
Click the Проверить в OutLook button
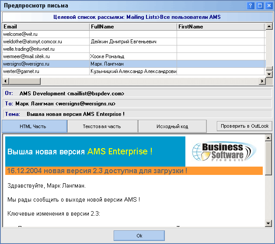coord(244,126)
